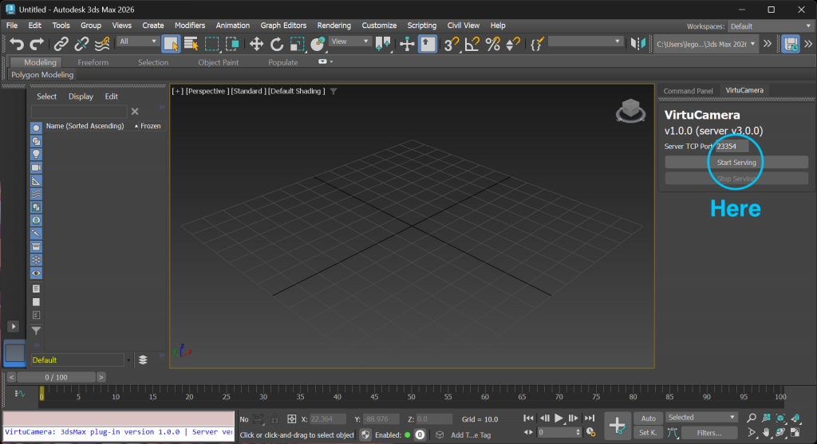
Task: Click the Start Serving button
Action: click(736, 163)
